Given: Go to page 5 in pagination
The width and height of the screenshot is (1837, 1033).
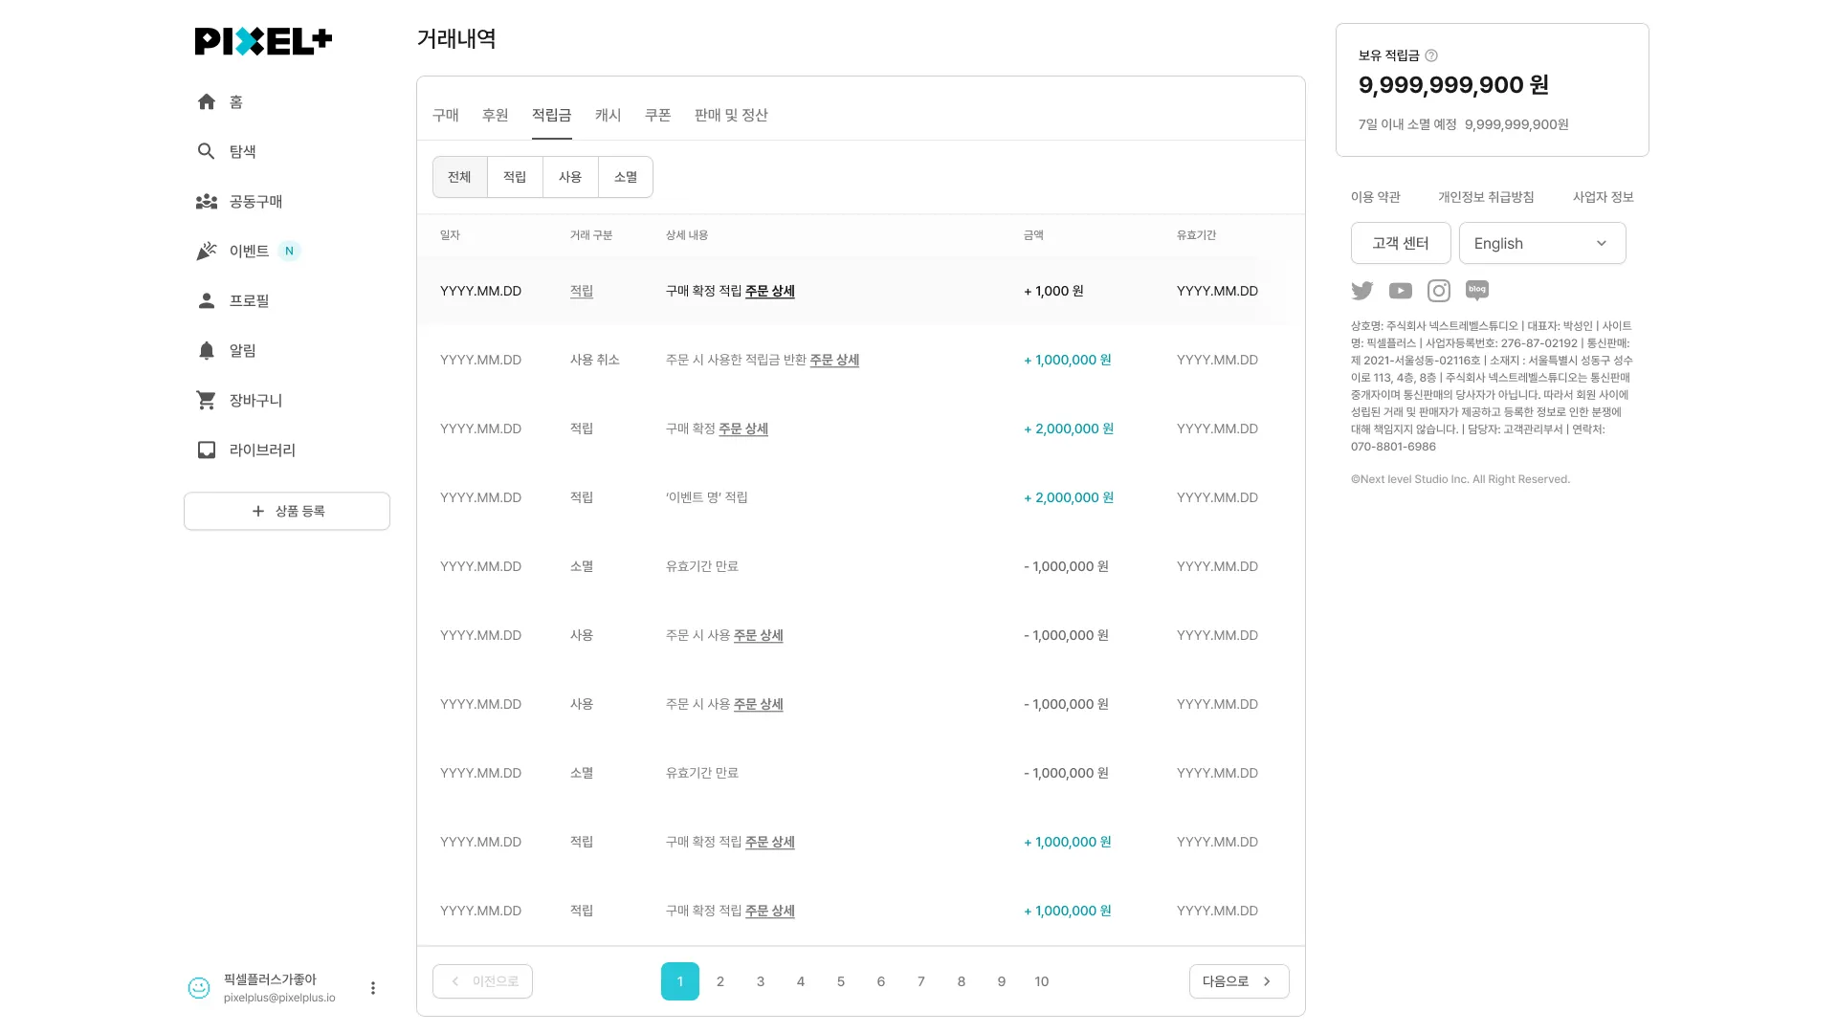Looking at the screenshot, I should [840, 981].
